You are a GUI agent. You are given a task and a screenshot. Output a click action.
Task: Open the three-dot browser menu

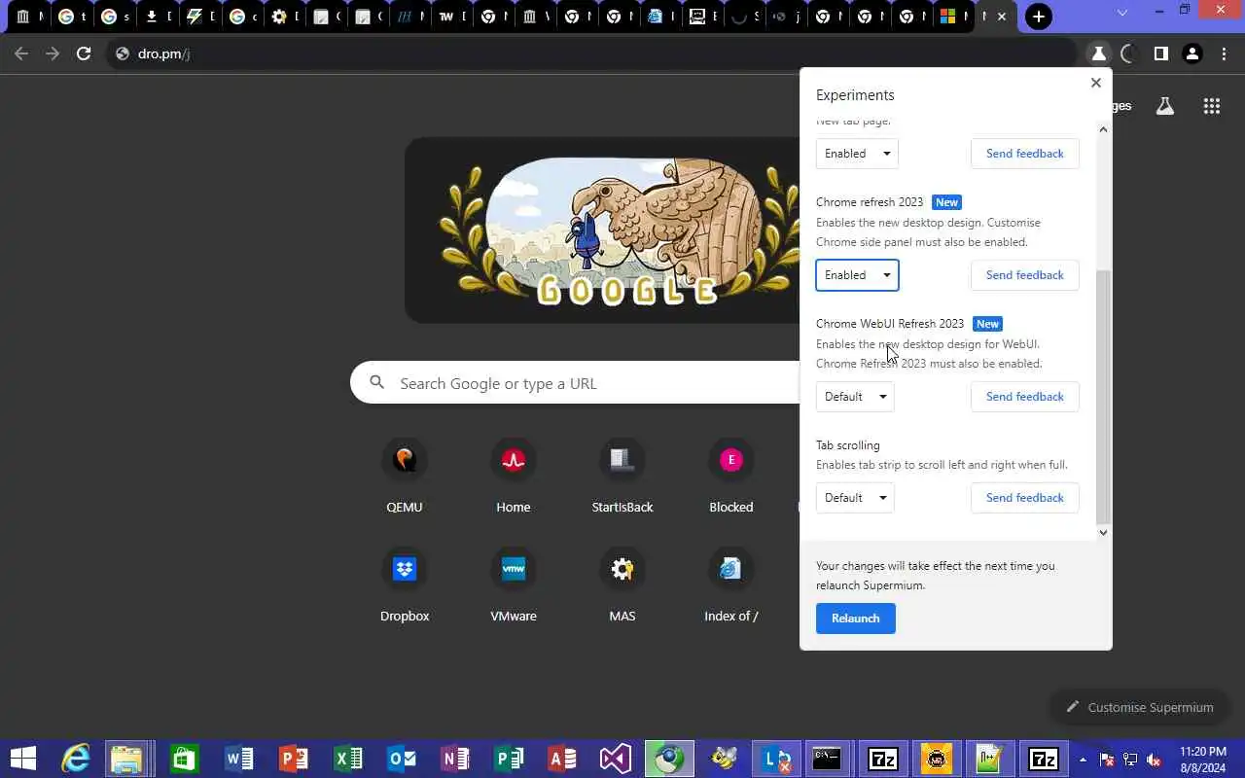coord(1224,53)
